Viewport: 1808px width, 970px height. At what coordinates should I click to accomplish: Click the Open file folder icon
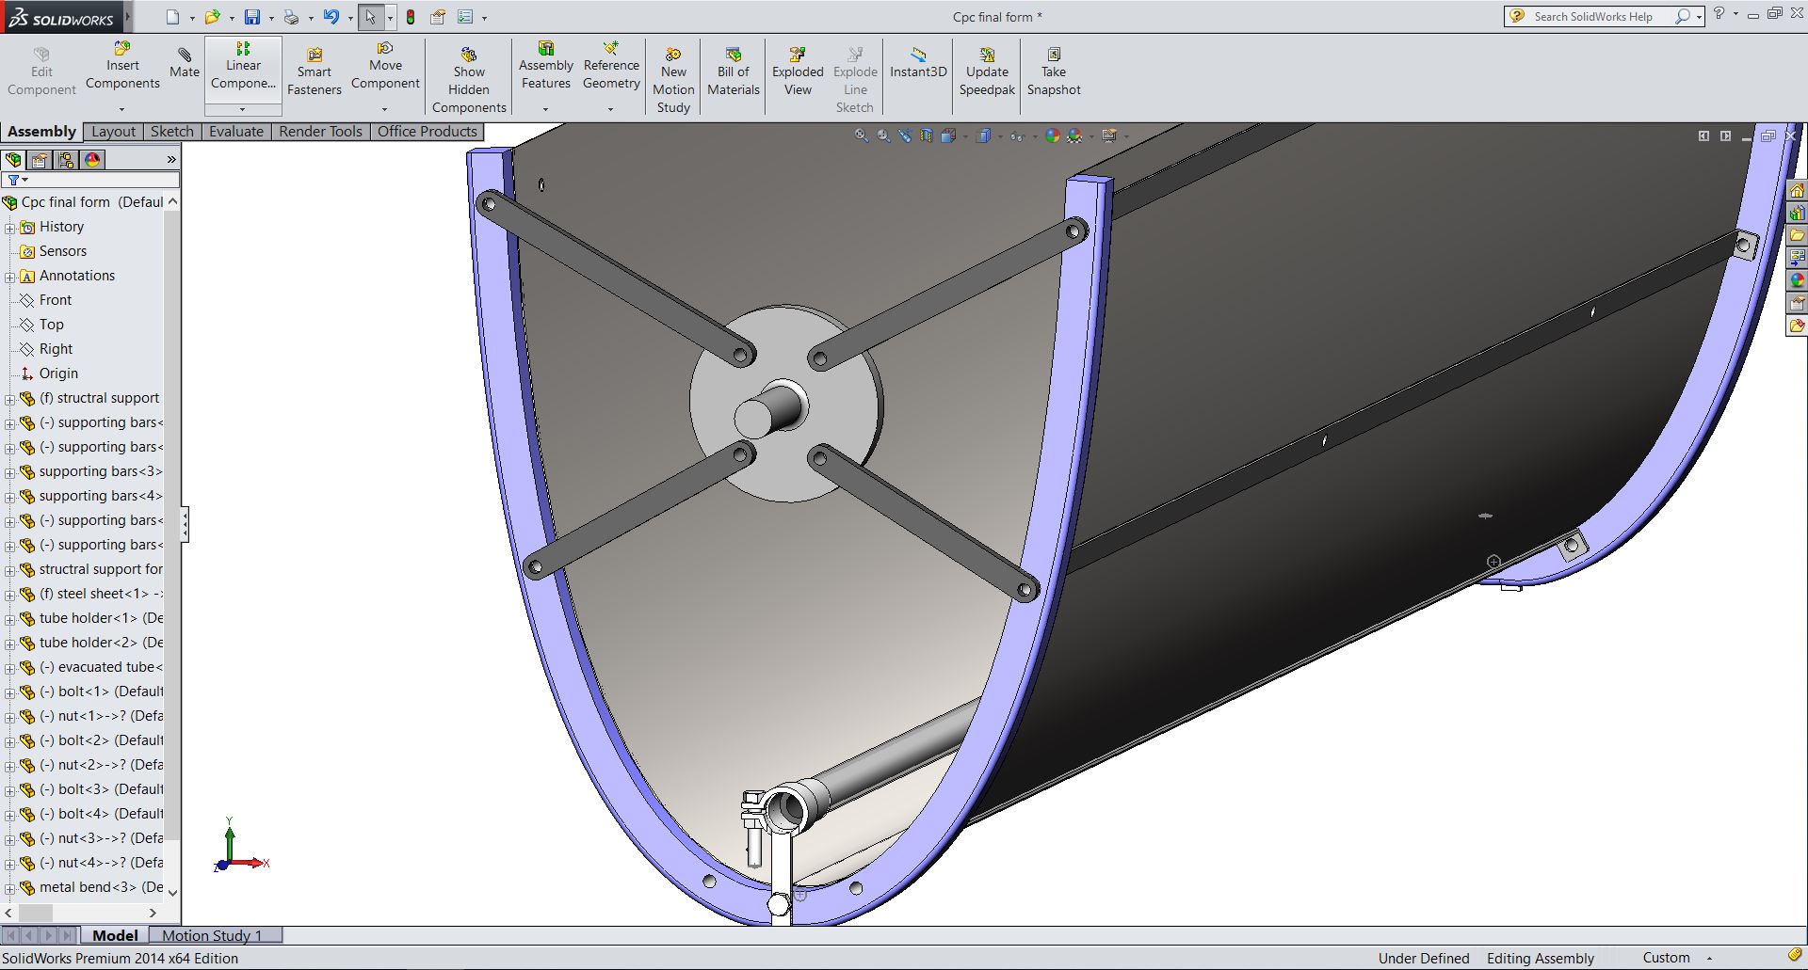[x=213, y=17]
